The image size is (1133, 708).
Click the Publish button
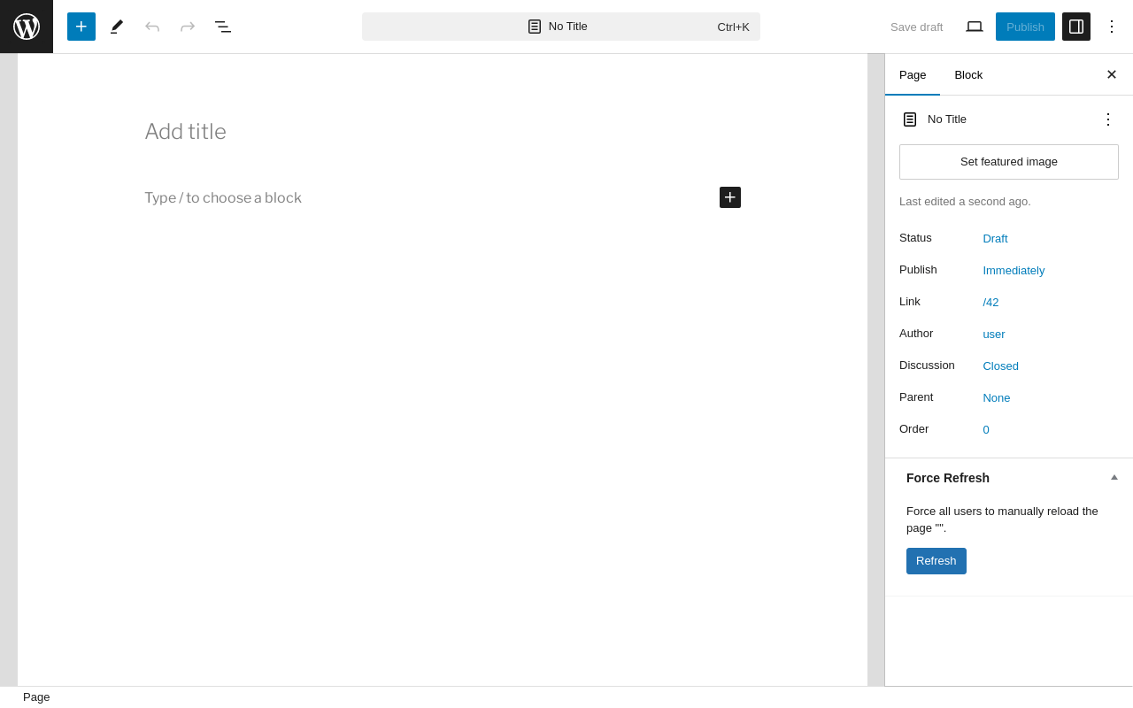(1025, 27)
